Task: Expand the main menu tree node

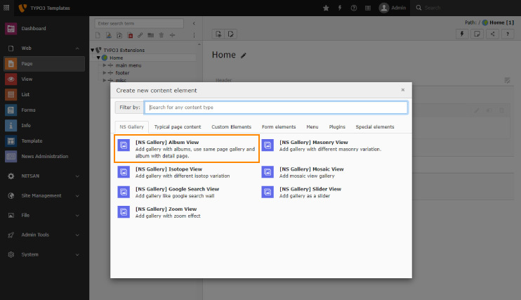Action: pyautogui.click(x=105, y=65)
